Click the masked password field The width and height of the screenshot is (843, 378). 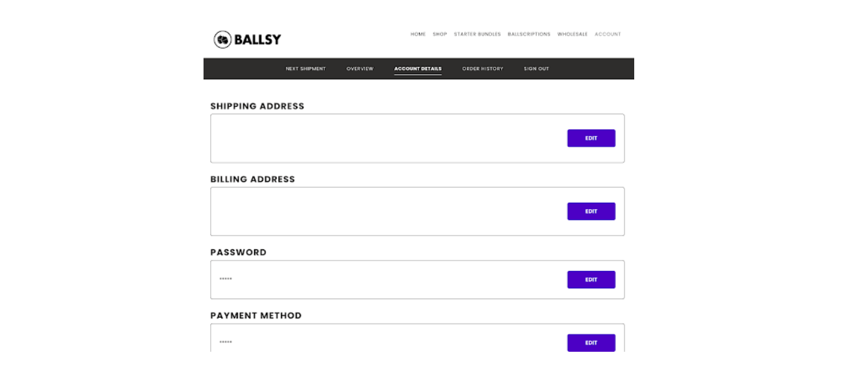click(x=418, y=280)
